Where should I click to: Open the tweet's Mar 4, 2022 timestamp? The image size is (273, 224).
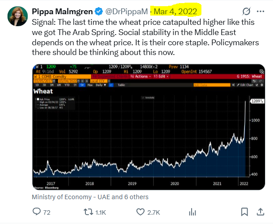coord(175,12)
